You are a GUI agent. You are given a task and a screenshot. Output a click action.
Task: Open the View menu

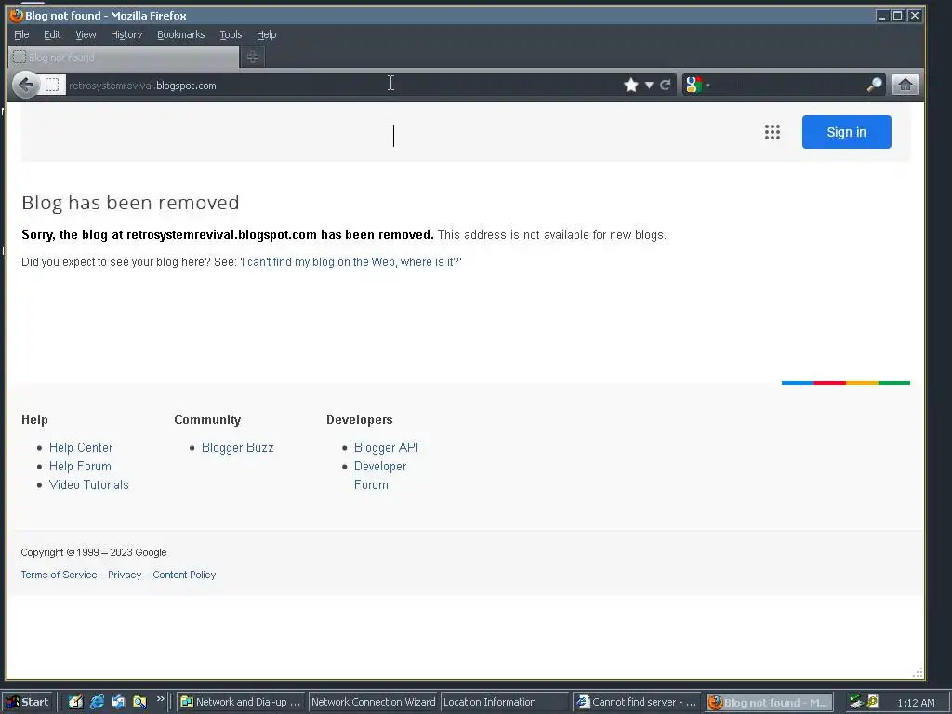coord(86,34)
